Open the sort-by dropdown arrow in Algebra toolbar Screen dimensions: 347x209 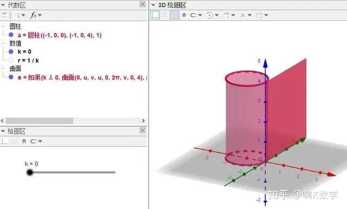click(23, 15)
